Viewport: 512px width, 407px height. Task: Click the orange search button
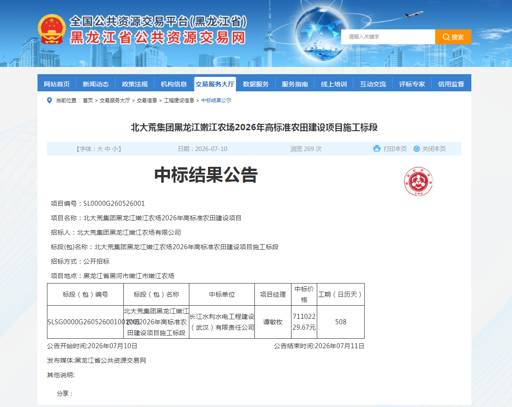[x=453, y=37]
